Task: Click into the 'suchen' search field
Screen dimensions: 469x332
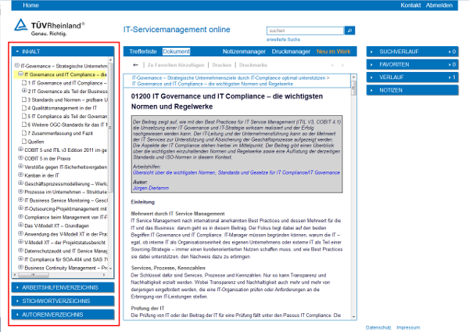Action: coord(305,31)
